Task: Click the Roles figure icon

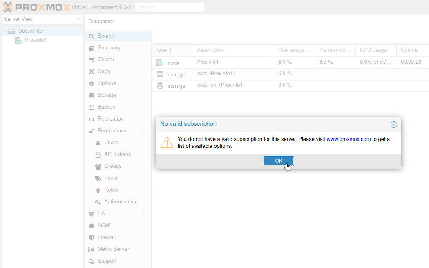Action: (98, 190)
